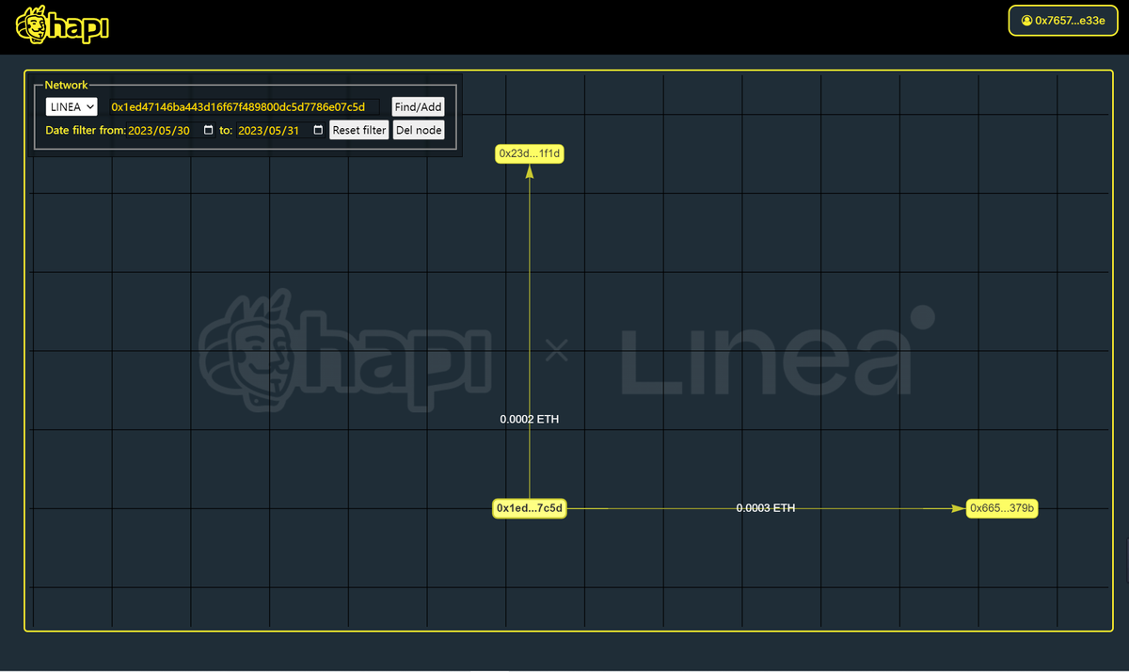Open the calendar picker for the to date
The image size is (1129, 672).
click(318, 130)
